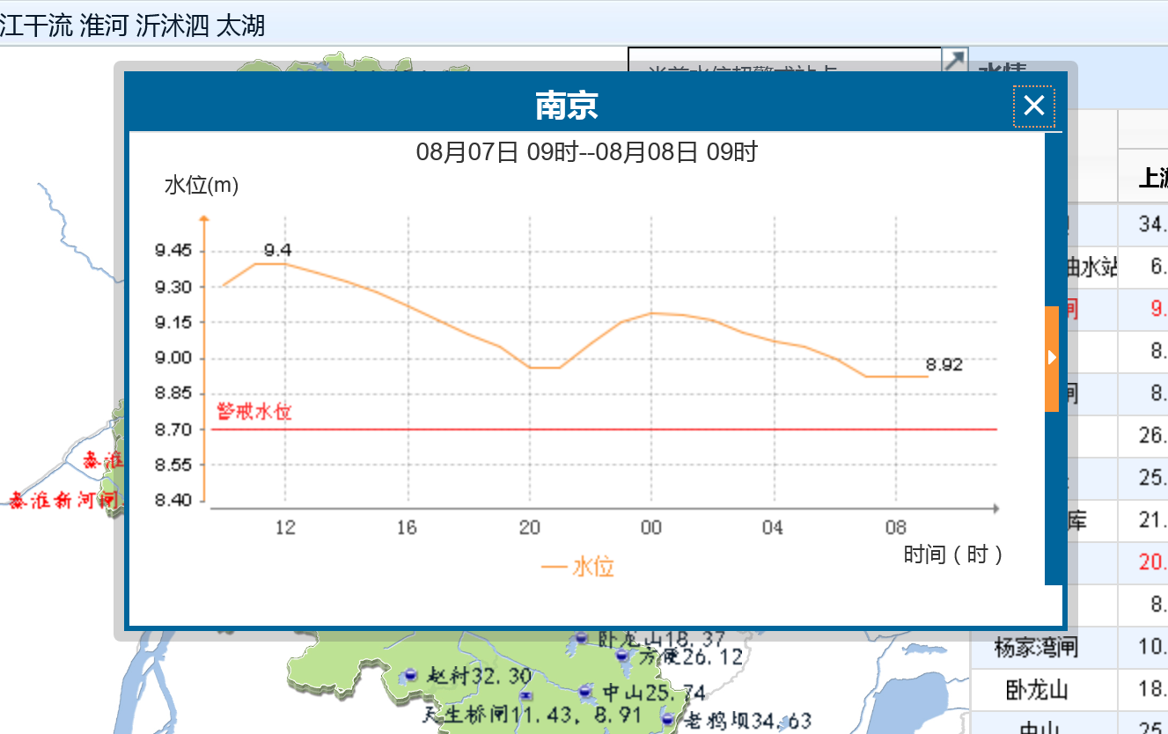Screen dimensions: 1168x734
Task: Click the 中山25.74 map label
Action: (x=655, y=693)
